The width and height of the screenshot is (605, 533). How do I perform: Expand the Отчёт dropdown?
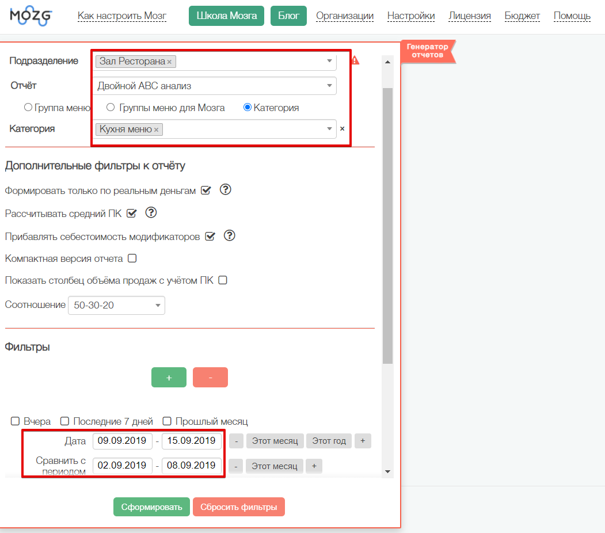[x=329, y=86]
